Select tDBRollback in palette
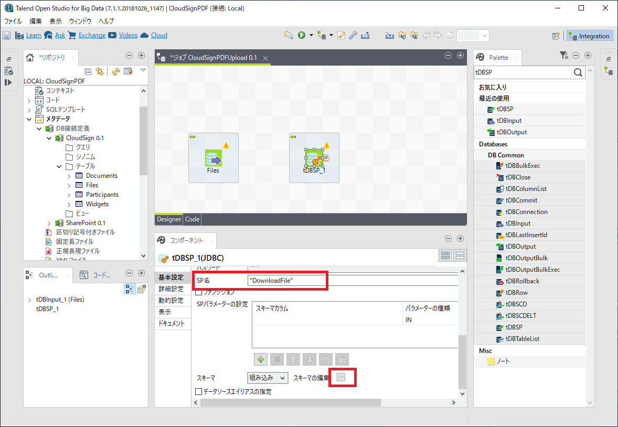The width and height of the screenshot is (618, 427). pyautogui.click(x=522, y=281)
